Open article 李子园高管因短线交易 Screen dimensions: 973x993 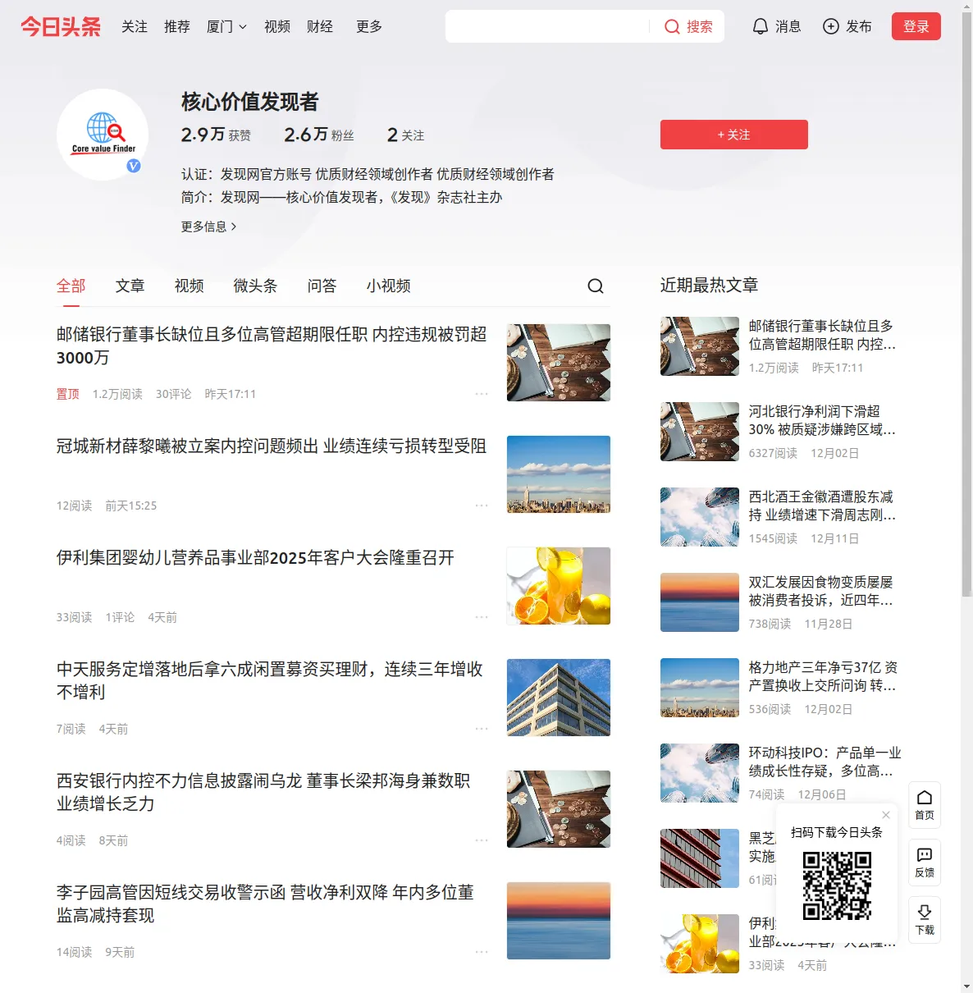[265, 904]
